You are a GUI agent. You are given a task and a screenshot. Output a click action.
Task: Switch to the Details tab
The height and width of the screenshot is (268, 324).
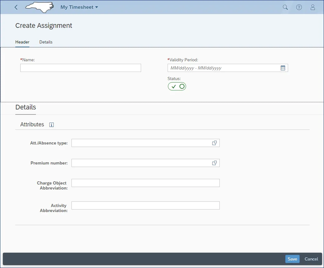coord(46,42)
